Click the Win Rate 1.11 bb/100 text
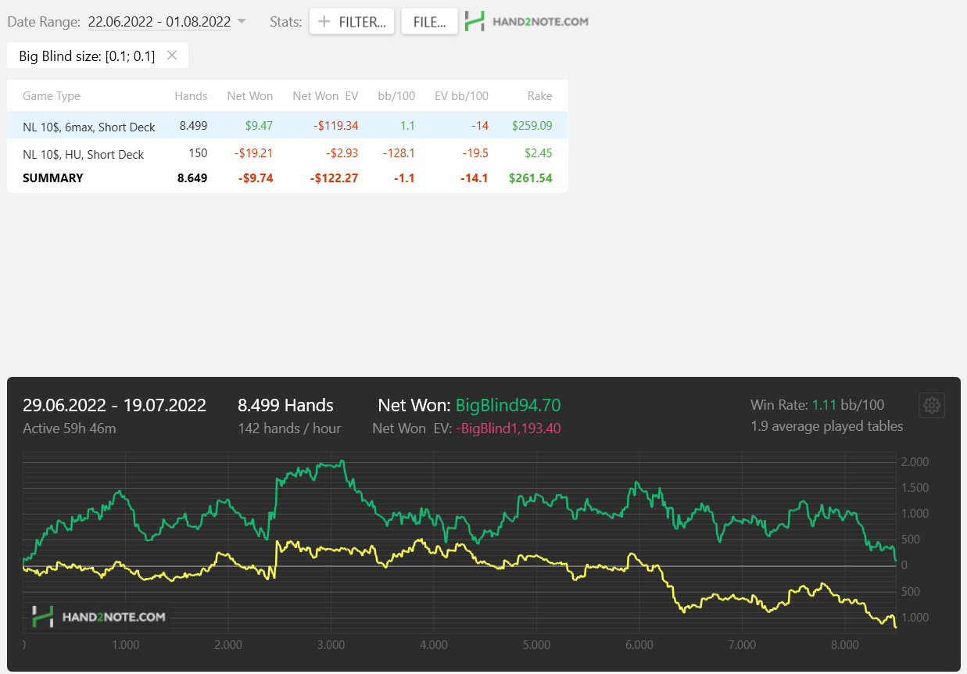The image size is (967, 674). pos(817,404)
